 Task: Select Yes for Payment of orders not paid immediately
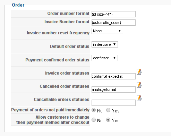click(108, 110)
